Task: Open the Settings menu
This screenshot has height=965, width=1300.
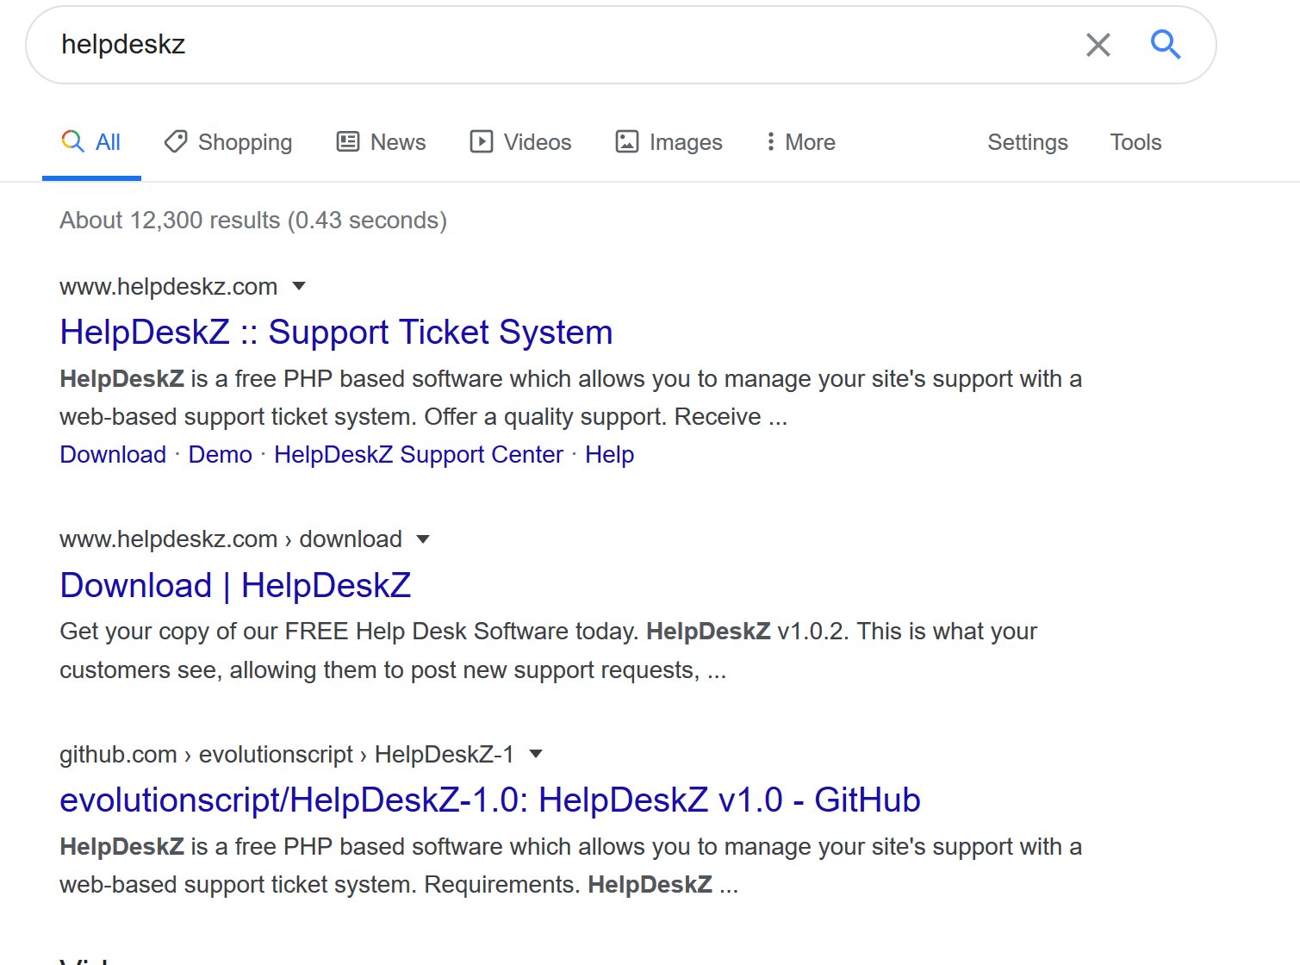Action: pyautogui.click(x=1027, y=142)
